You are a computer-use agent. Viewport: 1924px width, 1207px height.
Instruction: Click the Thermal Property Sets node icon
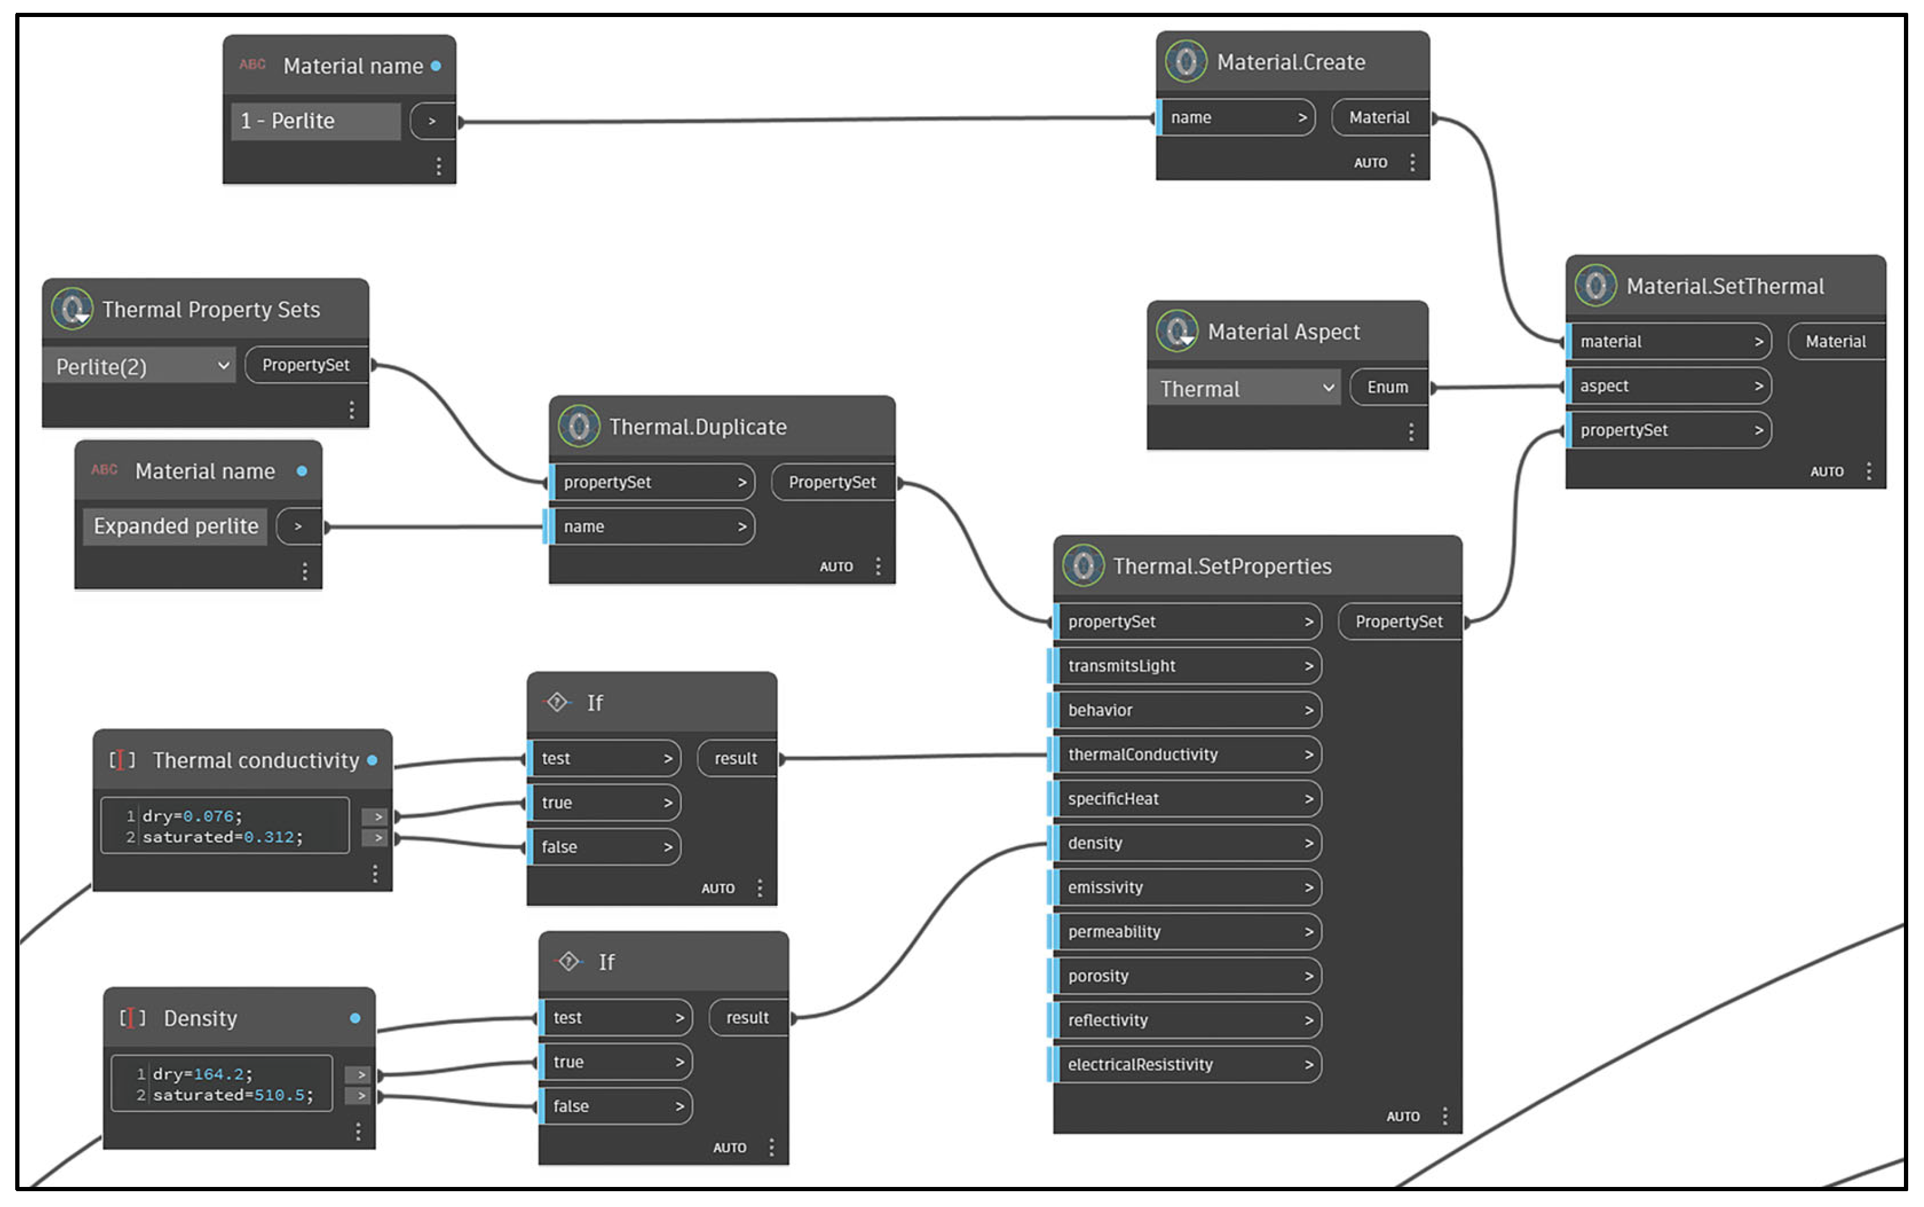coord(72,309)
